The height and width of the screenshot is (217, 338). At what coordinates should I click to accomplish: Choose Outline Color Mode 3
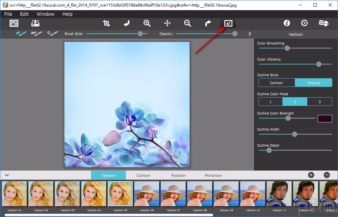pyautogui.click(x=319, y=102)
